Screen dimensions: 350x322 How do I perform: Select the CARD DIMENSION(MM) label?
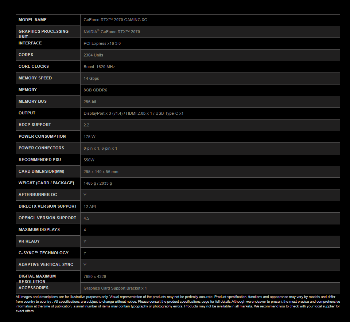click(42, 171)
